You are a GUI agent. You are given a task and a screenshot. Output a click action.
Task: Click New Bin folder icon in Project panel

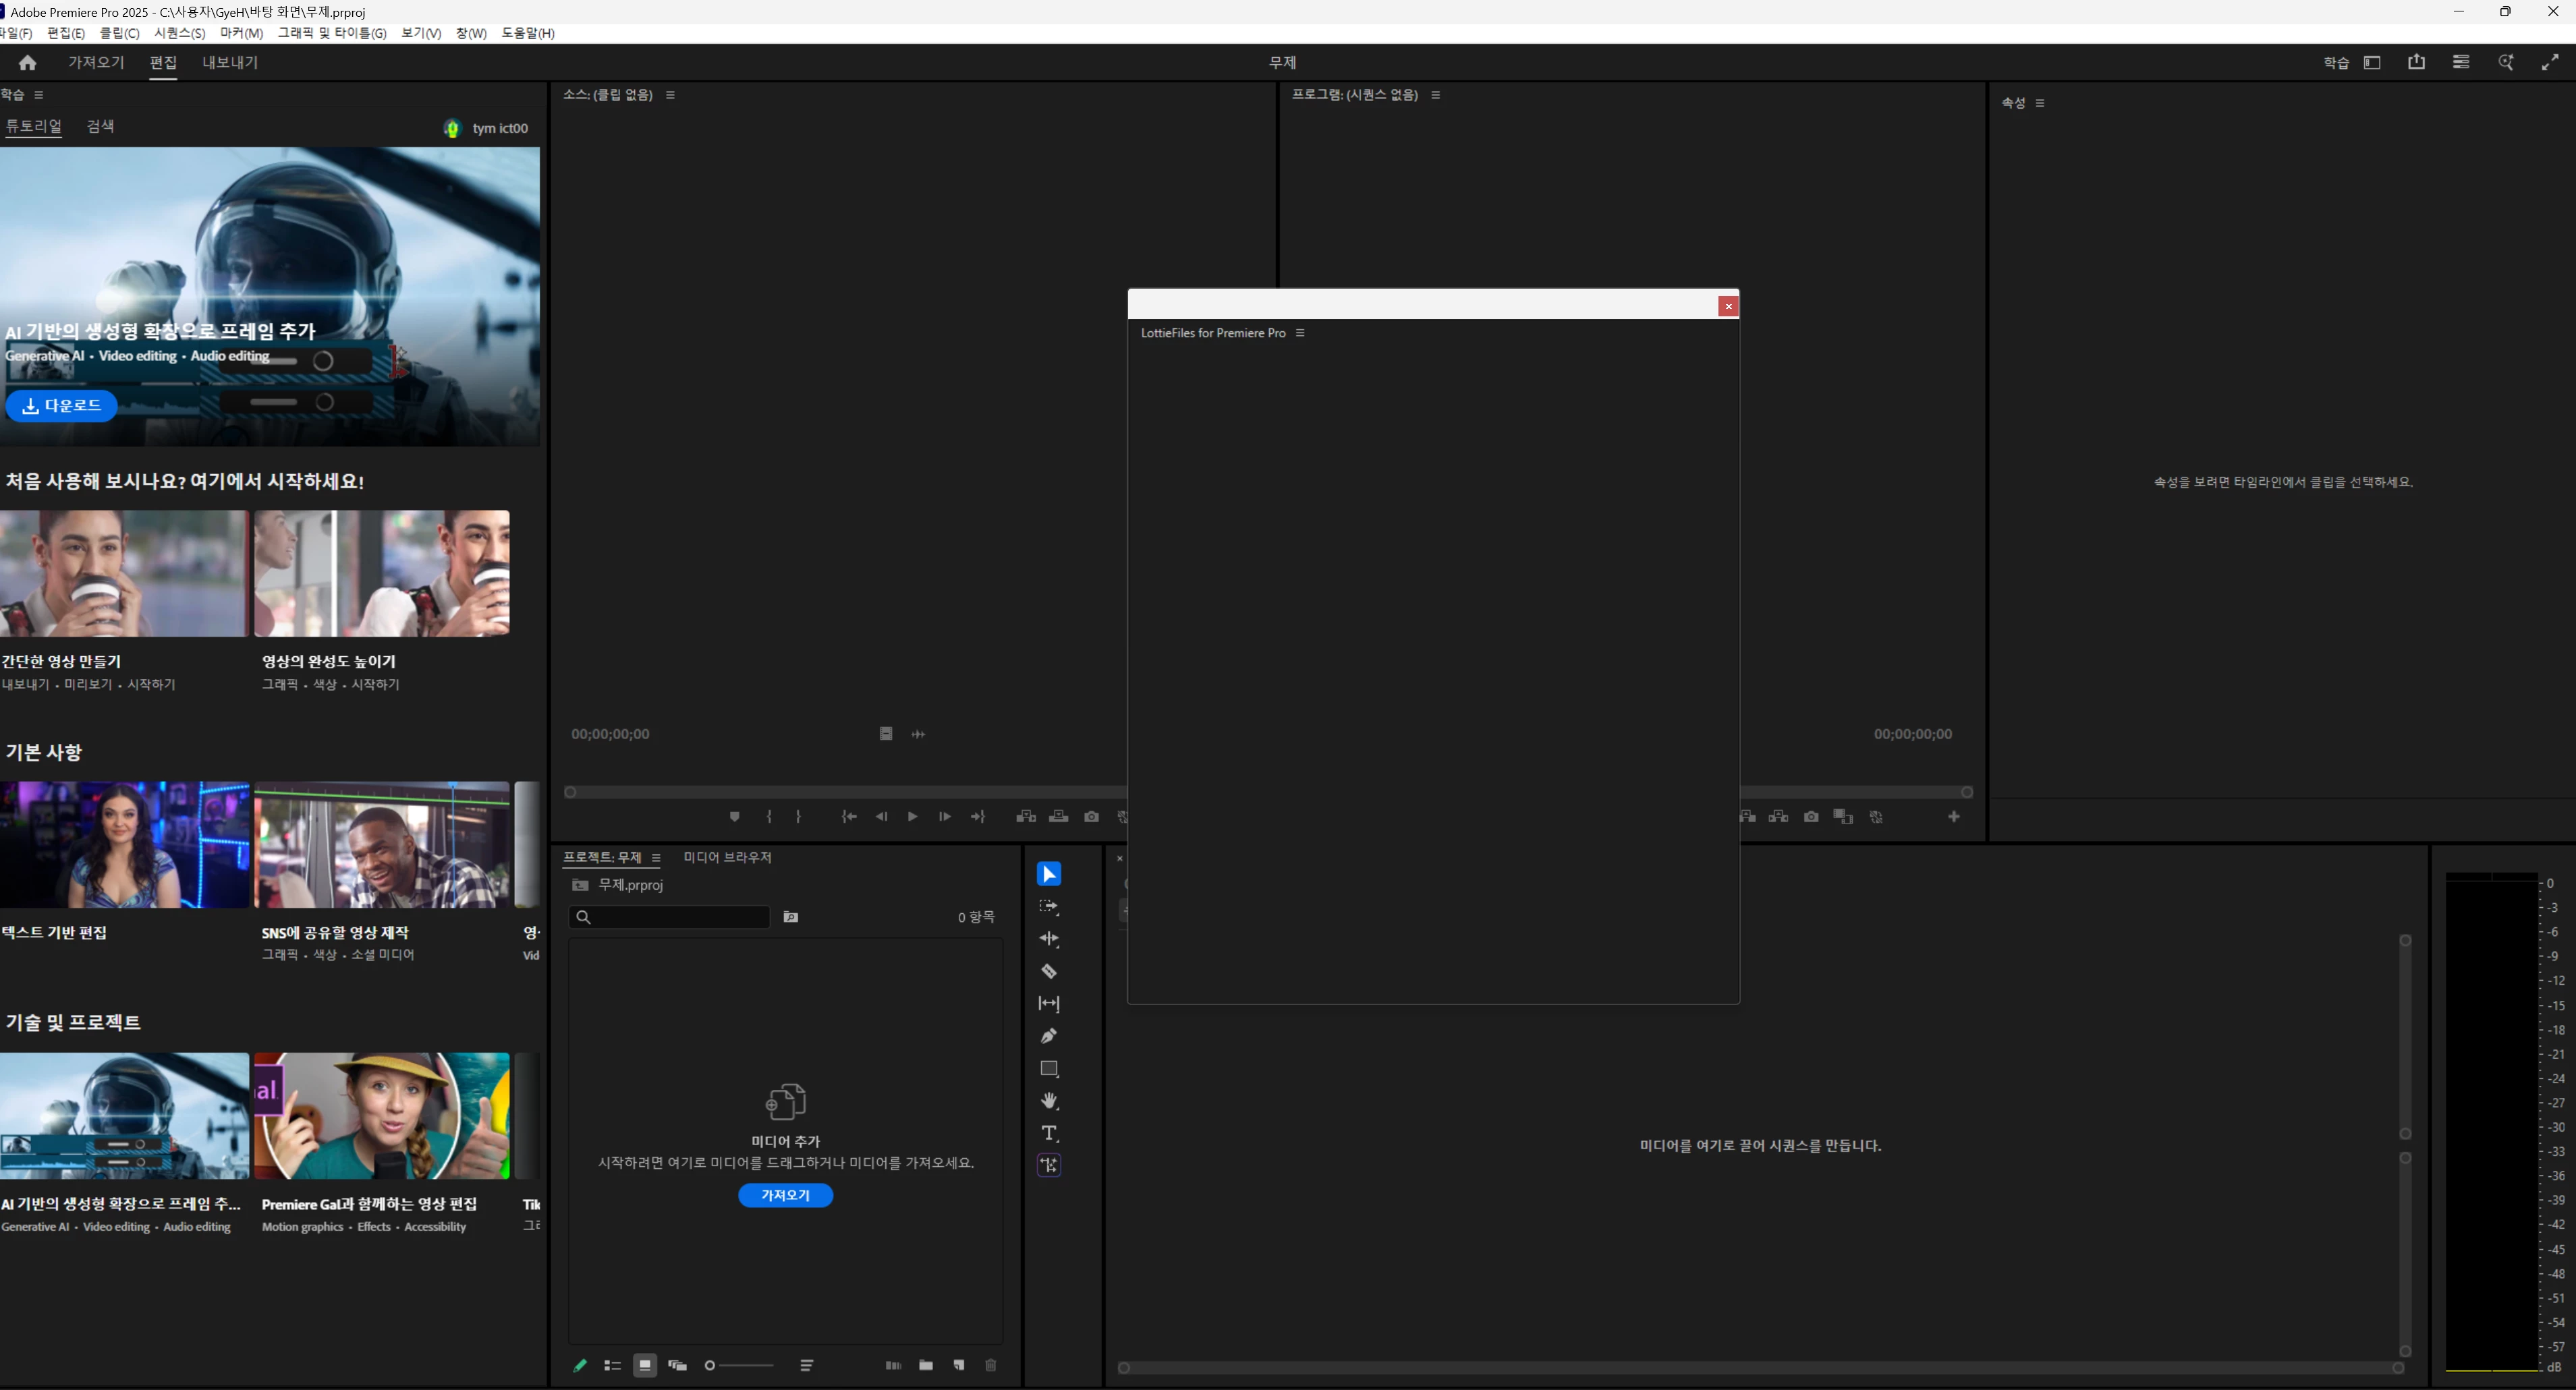pyautogui.click(x=926, y=1365)
